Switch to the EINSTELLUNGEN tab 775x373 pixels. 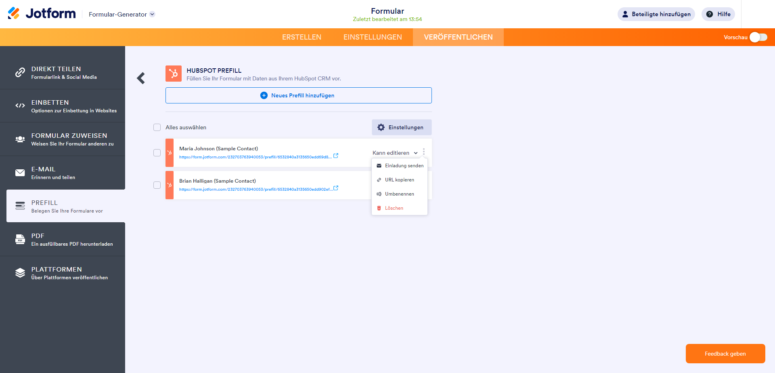(373, 37)
